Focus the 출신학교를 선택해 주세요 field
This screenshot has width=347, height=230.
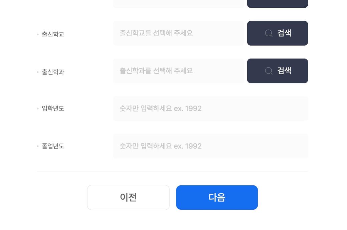[178, 33]
